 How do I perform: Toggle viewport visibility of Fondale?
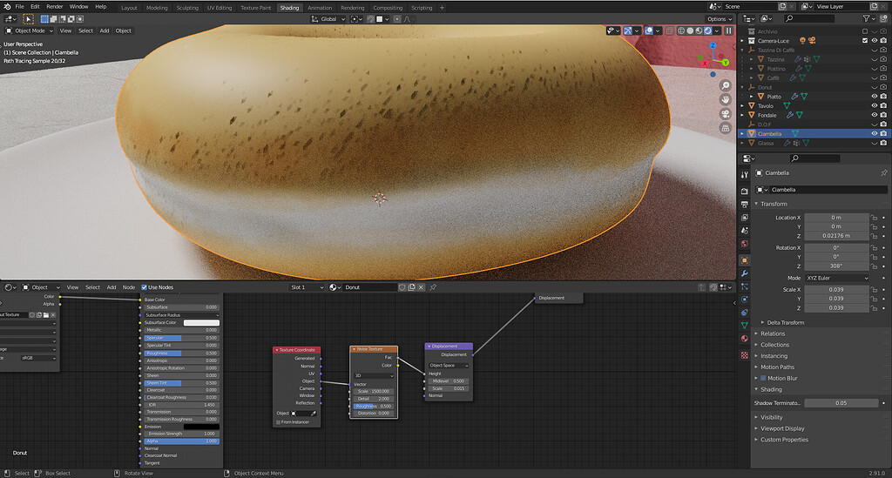tap(875, 115)
